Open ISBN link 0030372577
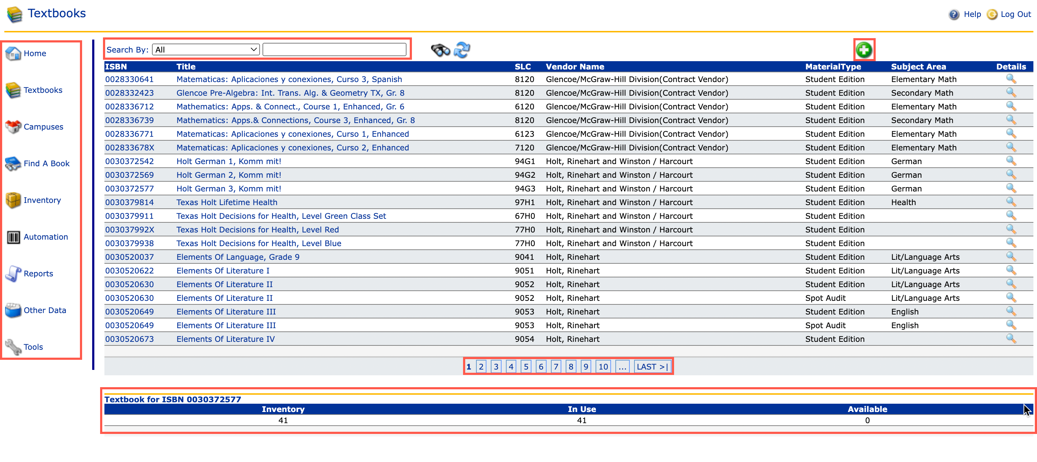The image size is (1037, 462). tap(129, 188)
